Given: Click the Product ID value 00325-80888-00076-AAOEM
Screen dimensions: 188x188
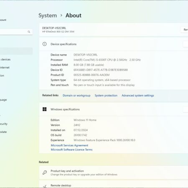Looking at the screenshot, I should [x=91, y=75].
